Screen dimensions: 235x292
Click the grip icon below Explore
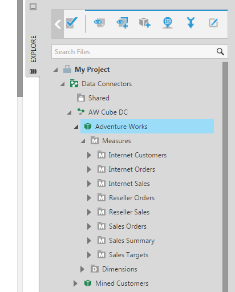pyautogui.click(x=33, y=71)
